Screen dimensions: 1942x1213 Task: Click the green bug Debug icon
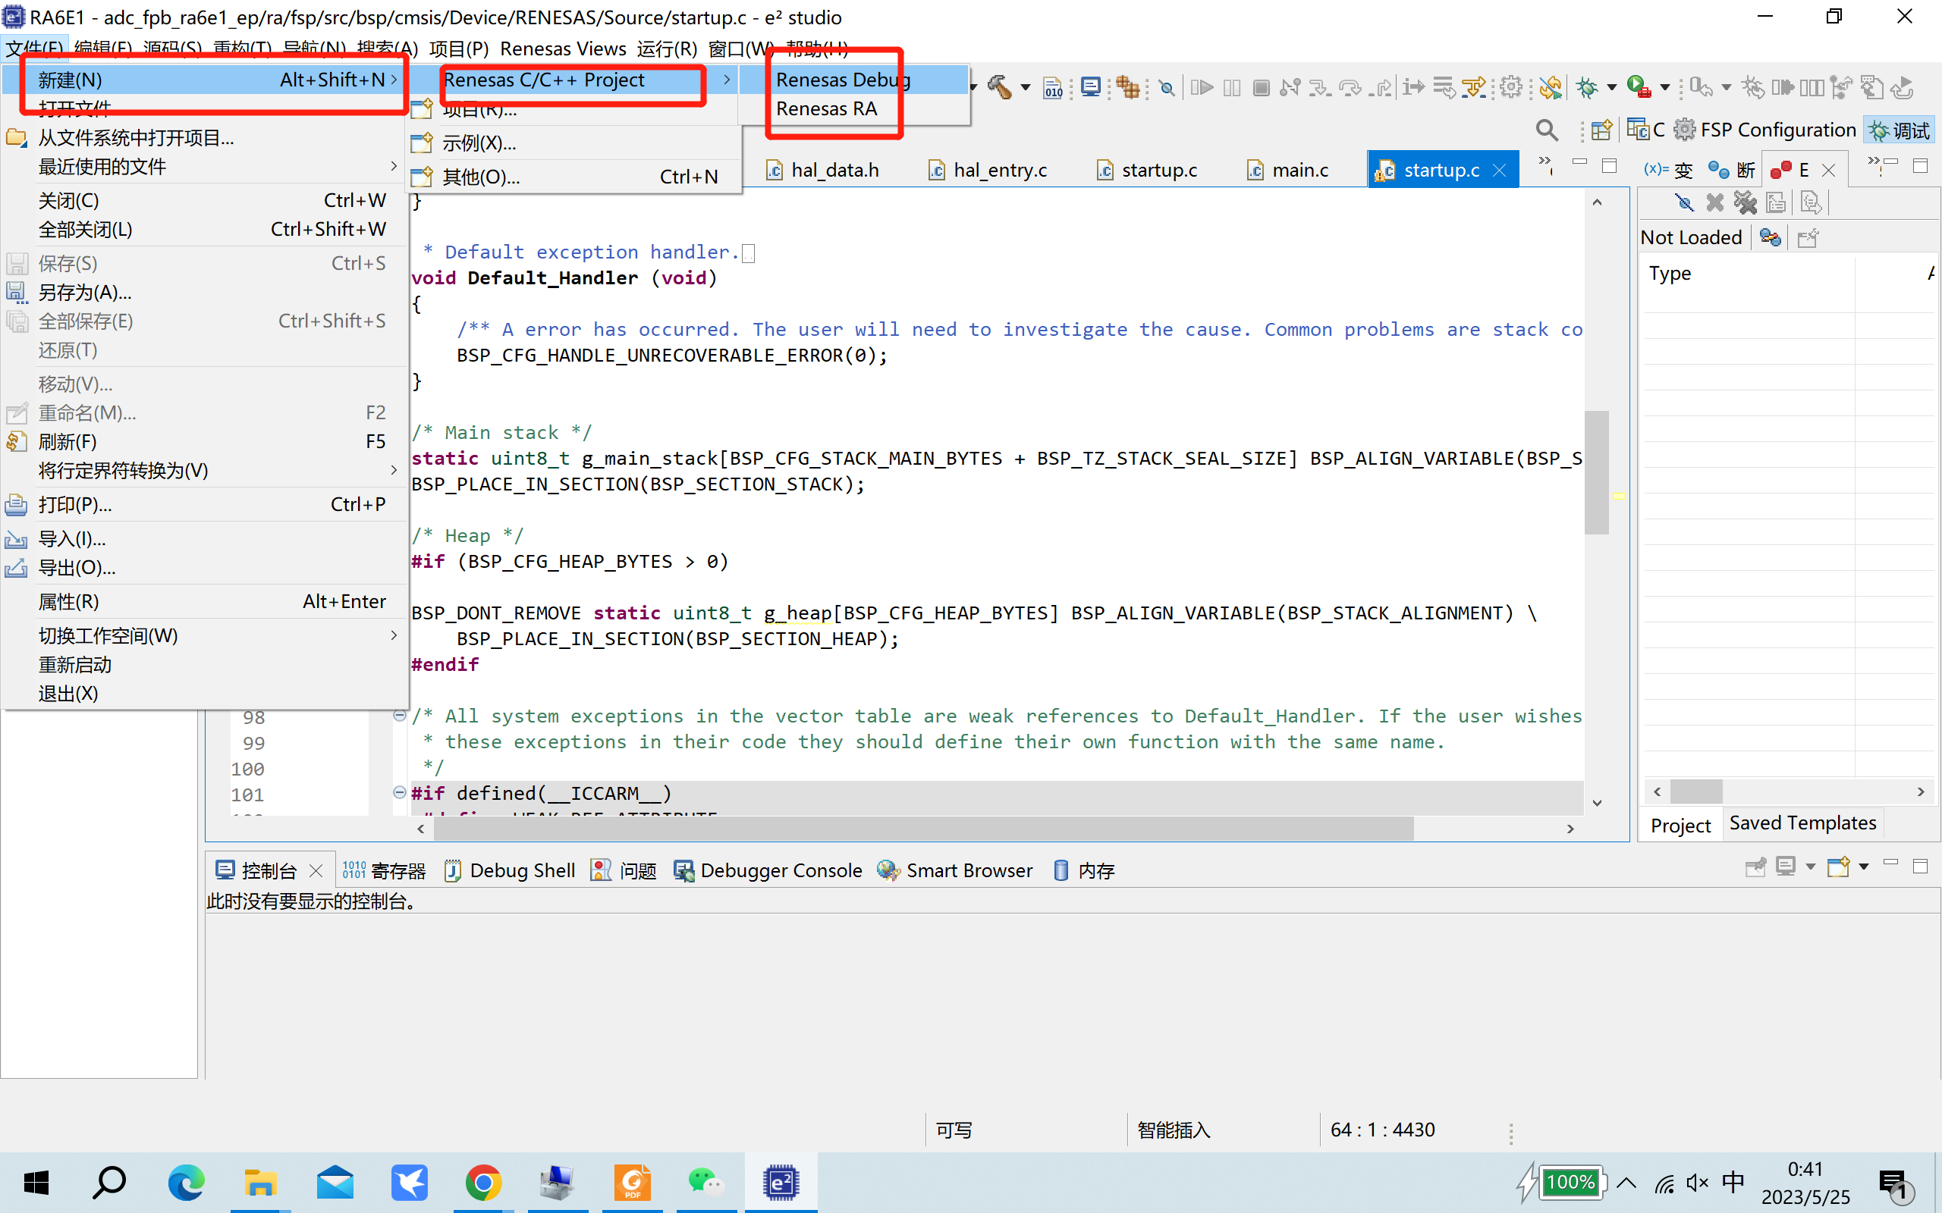(1586, 86)
